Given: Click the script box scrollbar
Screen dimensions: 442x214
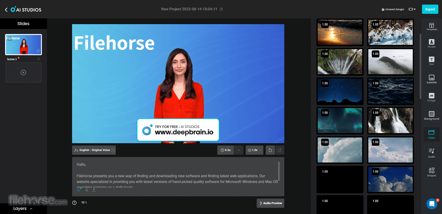Looking at the screenshot, I should click(x=279, y=171).
